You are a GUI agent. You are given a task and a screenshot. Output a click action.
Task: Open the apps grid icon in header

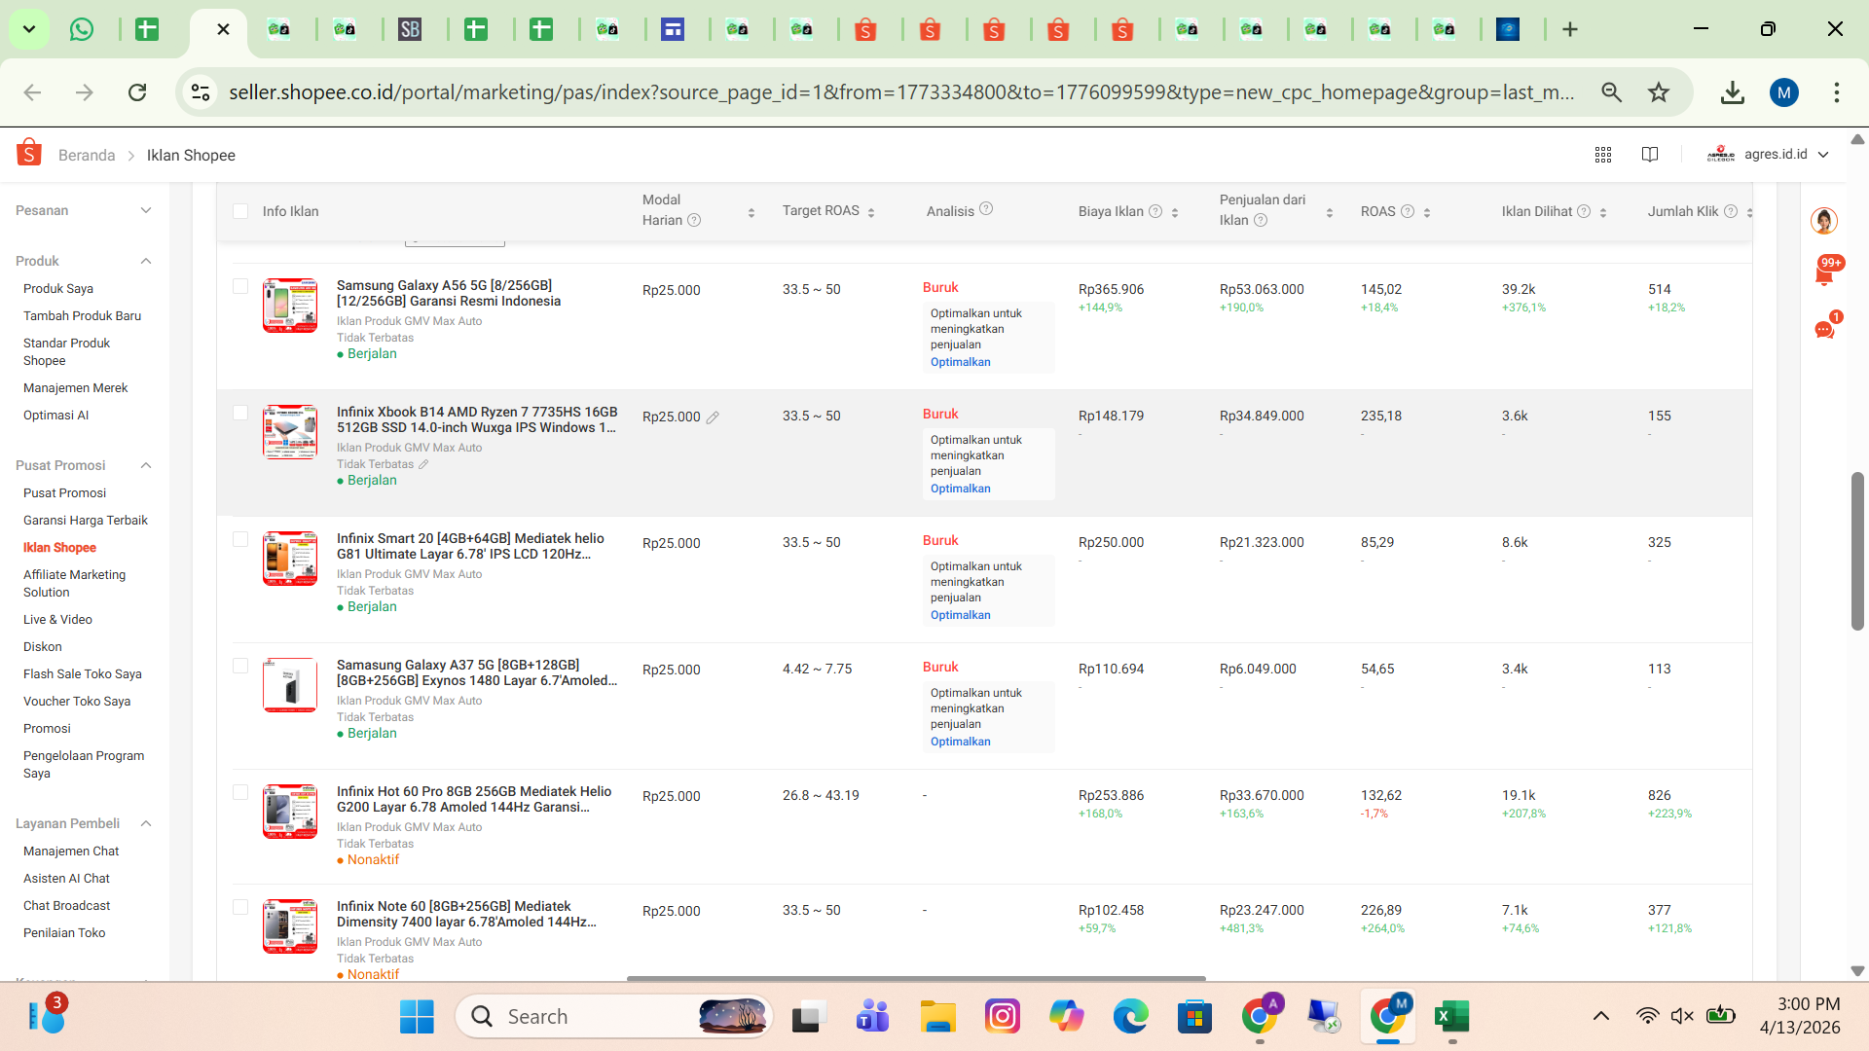pyautogui.click(x=1603, y=155)
